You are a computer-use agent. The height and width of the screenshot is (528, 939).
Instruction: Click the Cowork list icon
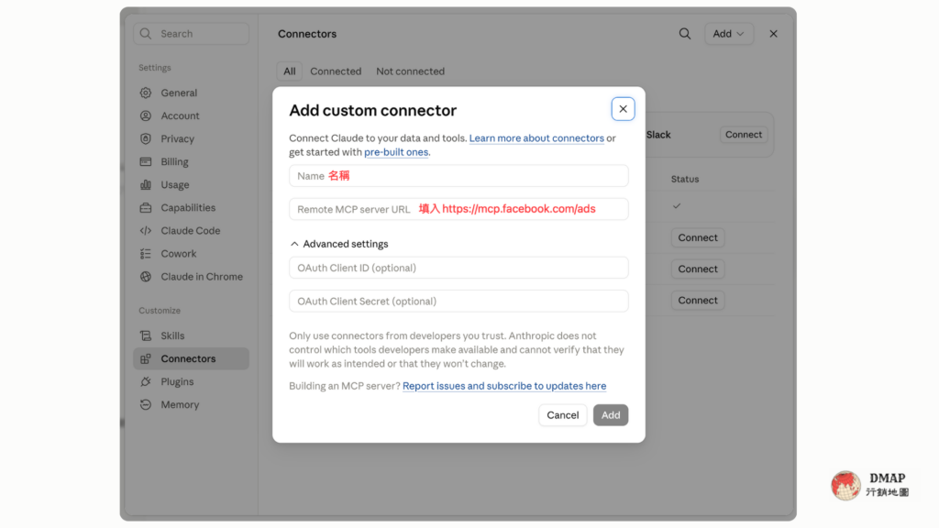click(146, 254)
